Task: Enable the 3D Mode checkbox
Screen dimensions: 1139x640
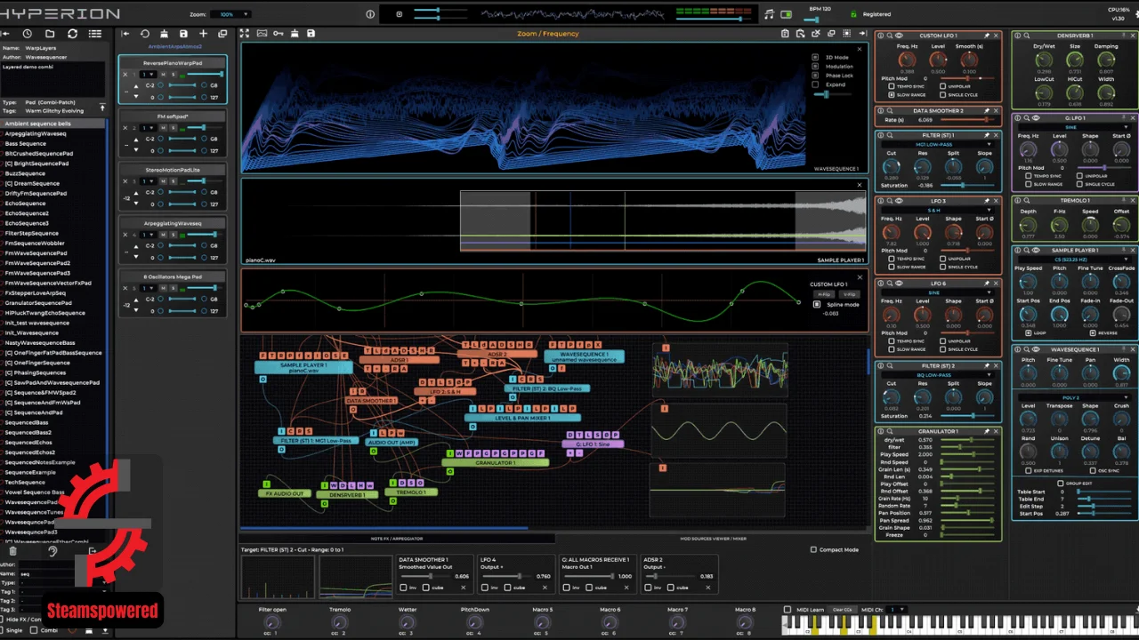Action: (x=816, y=57)
